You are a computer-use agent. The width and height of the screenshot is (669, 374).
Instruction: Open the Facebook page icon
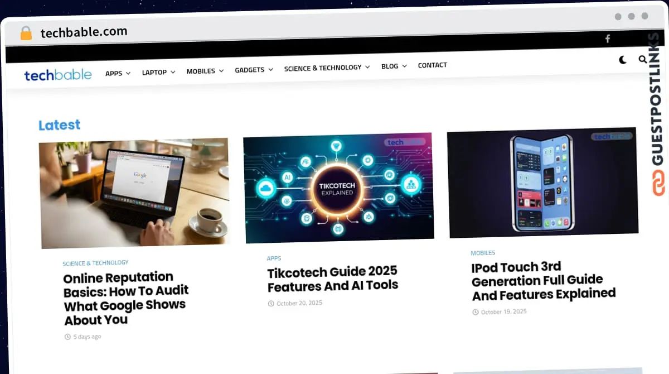pyautogui.click(x=607, y=39)
